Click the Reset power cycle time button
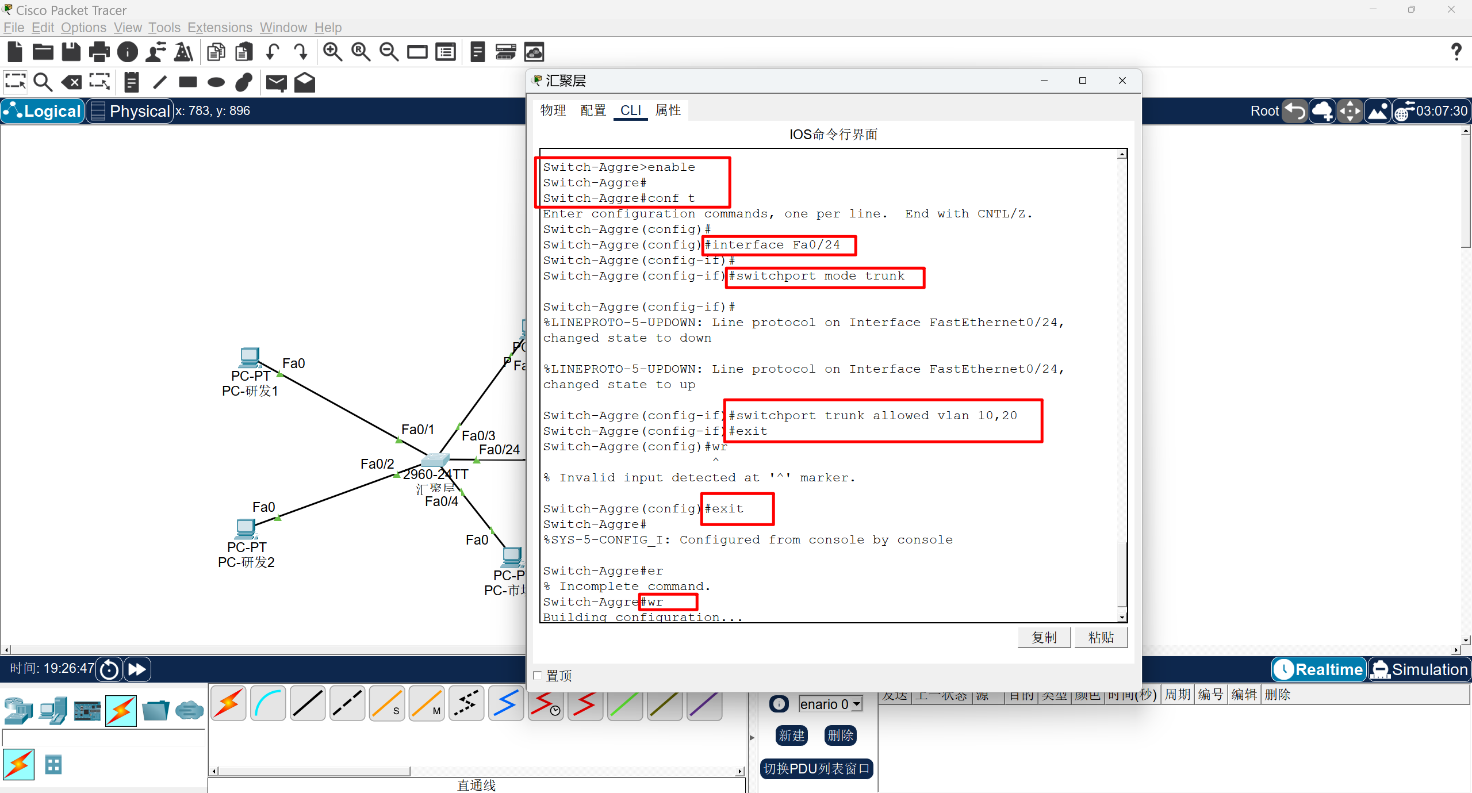The height and width of the screenshot is (793, 1472). (x=109, y=669)
